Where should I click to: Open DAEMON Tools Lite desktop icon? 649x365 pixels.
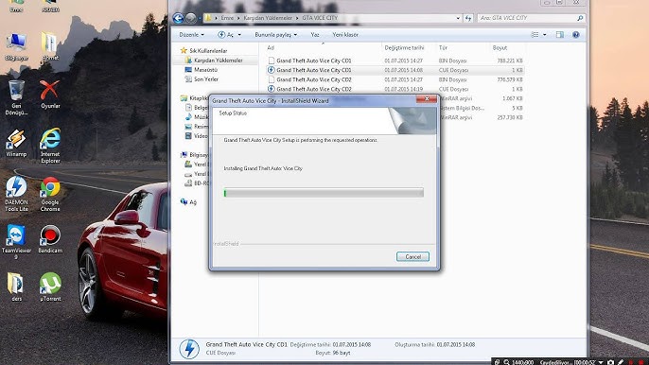click(17, 194)
